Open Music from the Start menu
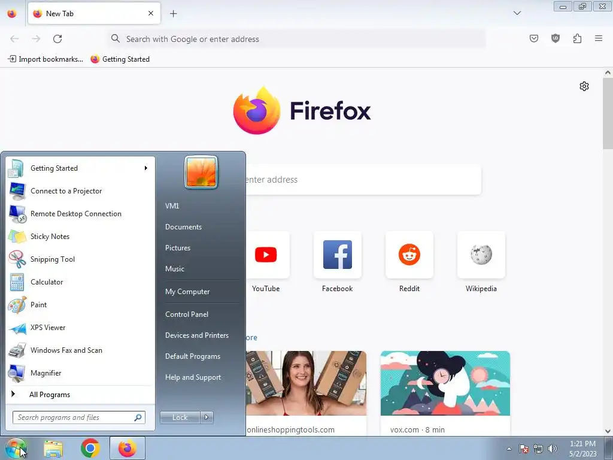613x460 pixels. [x=174, y=269]
